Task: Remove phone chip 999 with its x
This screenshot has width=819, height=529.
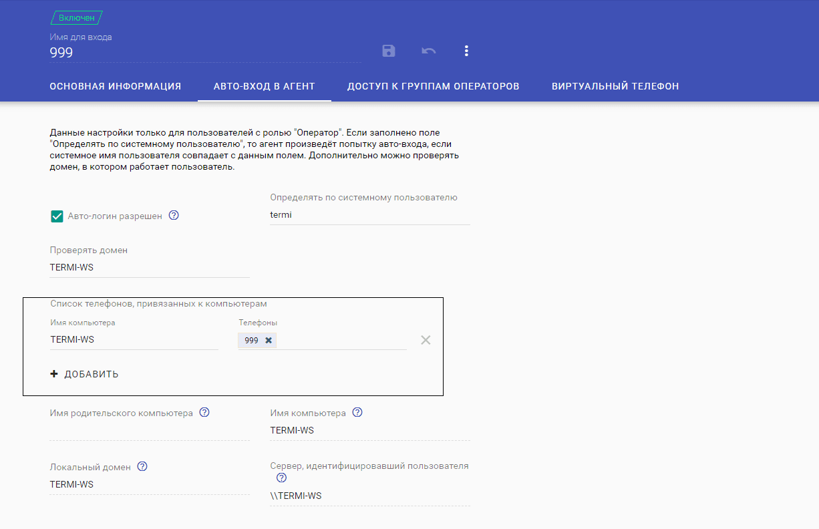Action: tap(269, 341)
